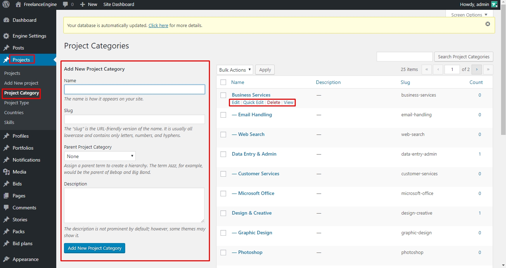Open Engine Settings gear icon

click(6, 36)
